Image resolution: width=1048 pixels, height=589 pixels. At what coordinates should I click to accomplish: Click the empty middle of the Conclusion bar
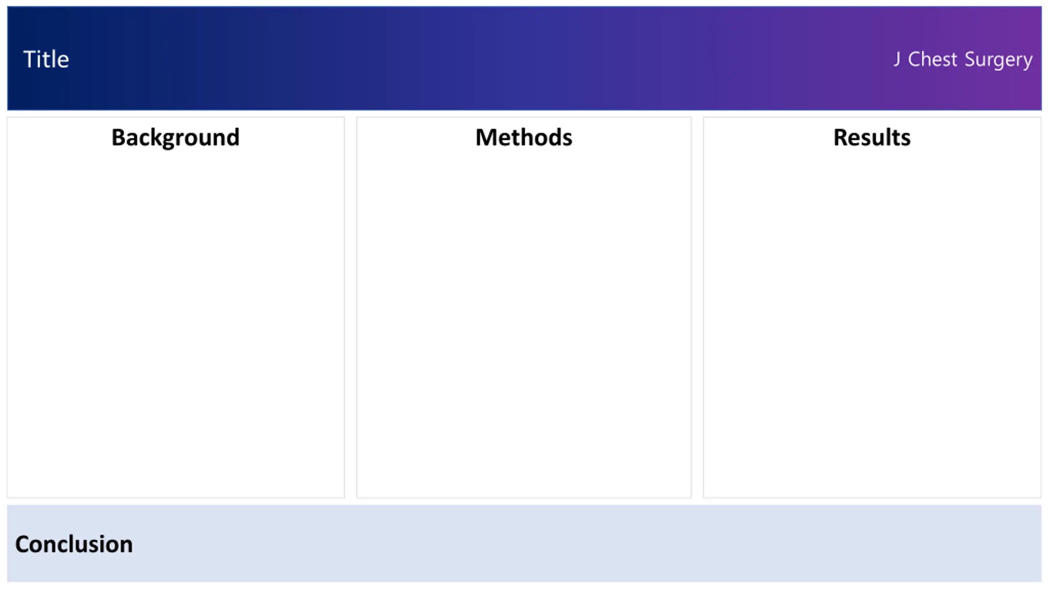[x=524, y=544]
